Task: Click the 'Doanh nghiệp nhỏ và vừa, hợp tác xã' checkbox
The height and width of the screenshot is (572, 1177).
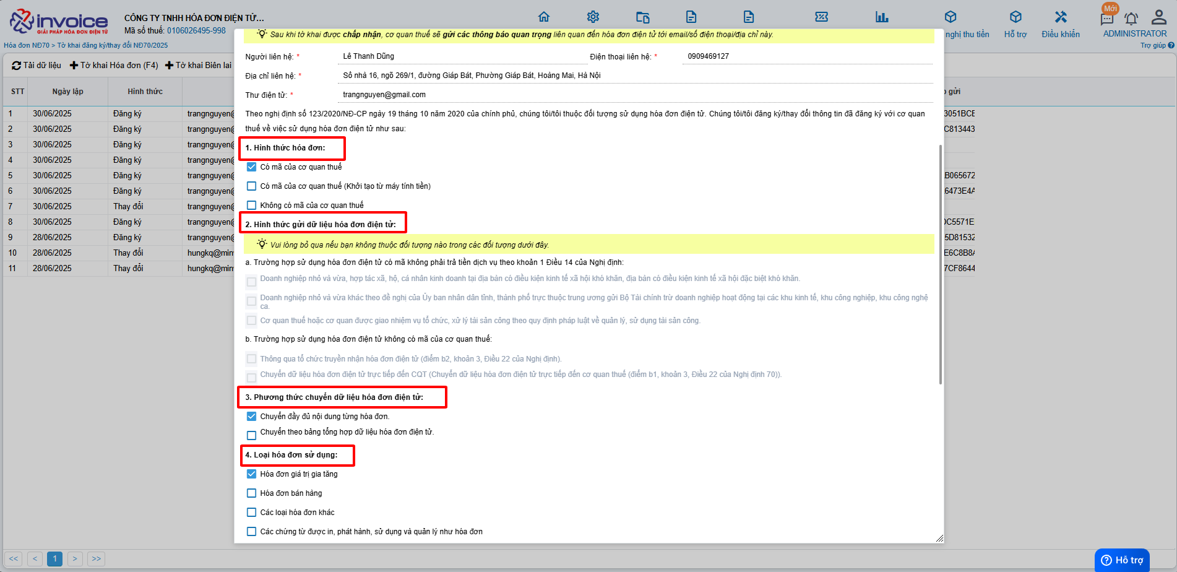Action: click(251, 282)
